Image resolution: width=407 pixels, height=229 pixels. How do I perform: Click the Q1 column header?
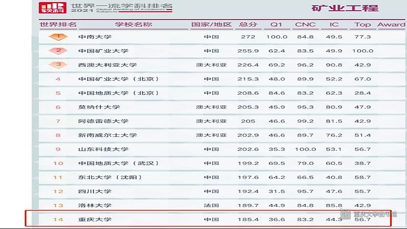[x=276, y=24]
